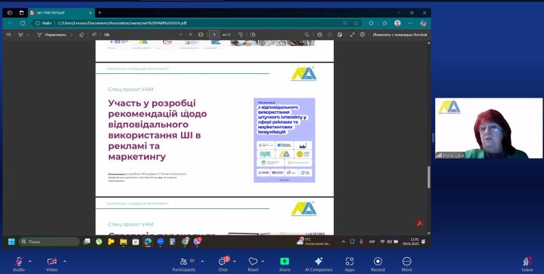Image resolution: width=544 pixels, height=274 pixels.
Task: Start recording with the Record button
Action: click(377, 262)
